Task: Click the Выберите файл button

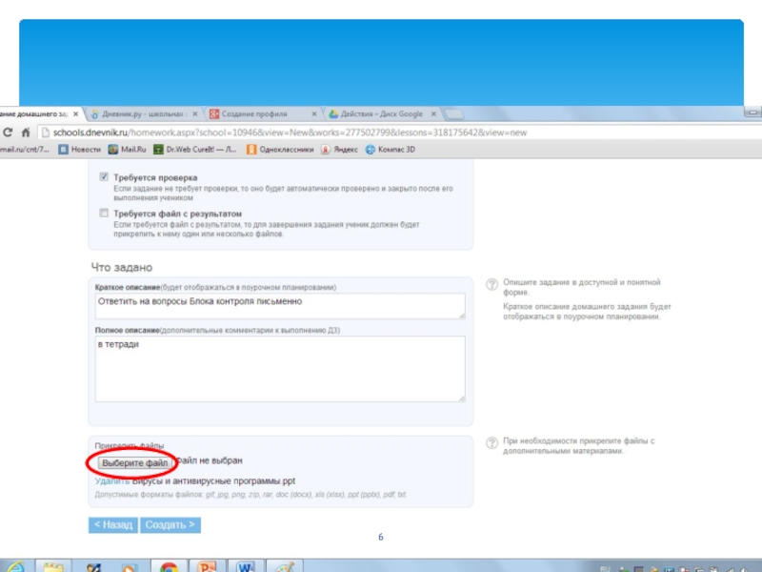Action: 135,462
